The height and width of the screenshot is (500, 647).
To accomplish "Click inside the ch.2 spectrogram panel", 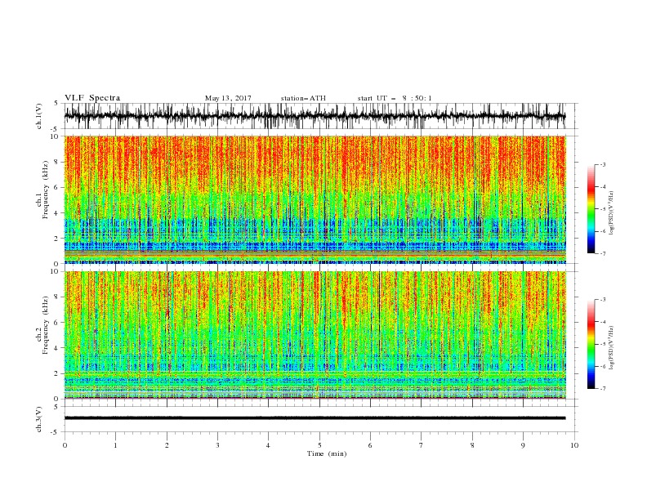I will click(x=315, y=335).
